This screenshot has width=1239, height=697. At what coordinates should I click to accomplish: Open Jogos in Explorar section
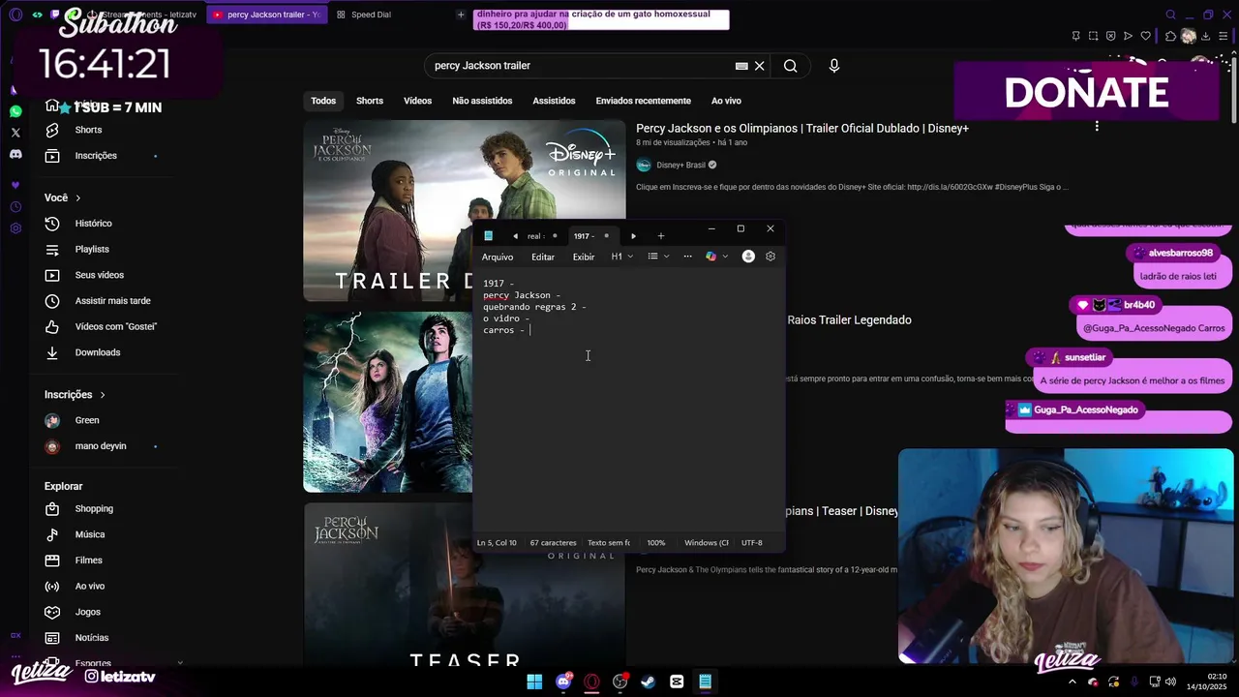(87, 612)
